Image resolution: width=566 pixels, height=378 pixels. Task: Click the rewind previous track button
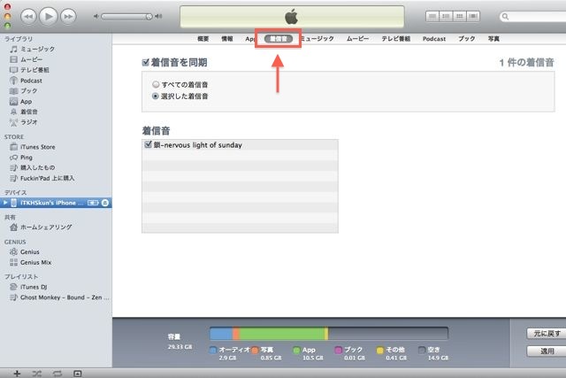[28, 16]
